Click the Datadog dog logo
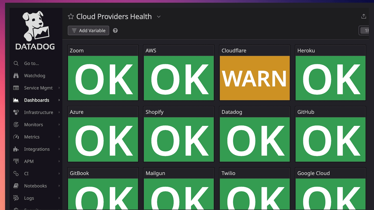374x210 pixels. tap(35, 30)
